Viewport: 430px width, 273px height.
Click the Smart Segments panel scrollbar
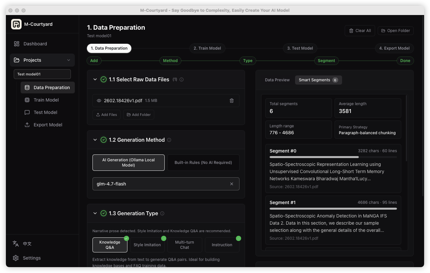coord(406,128)
